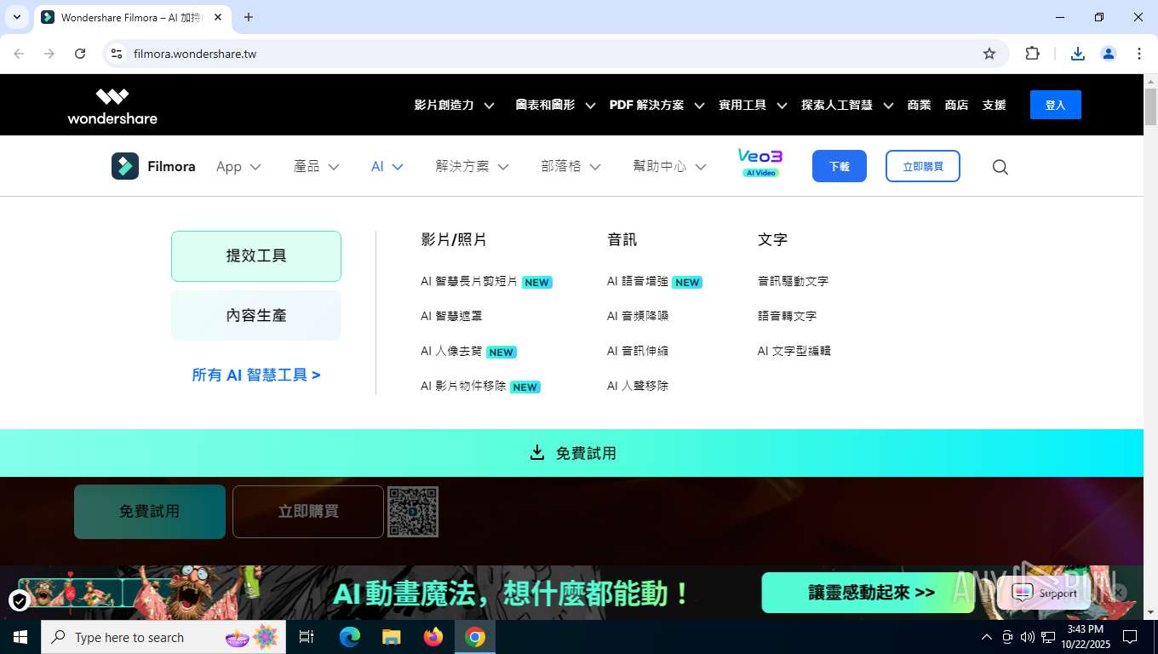Screen dimensions: 1158x654
Task: Open the site search magnifier icon
Action: [x=1000, y=167]
